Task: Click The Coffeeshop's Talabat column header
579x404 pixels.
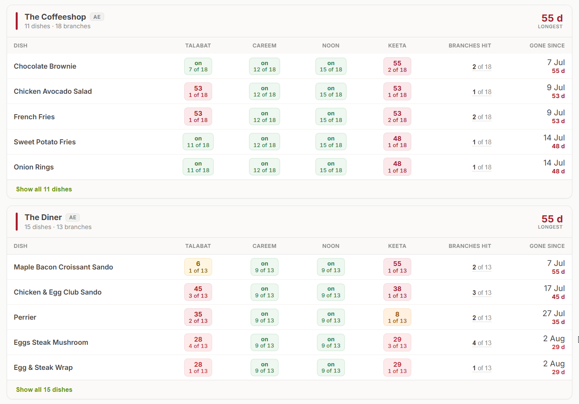Action: click(x=198, y=45)
